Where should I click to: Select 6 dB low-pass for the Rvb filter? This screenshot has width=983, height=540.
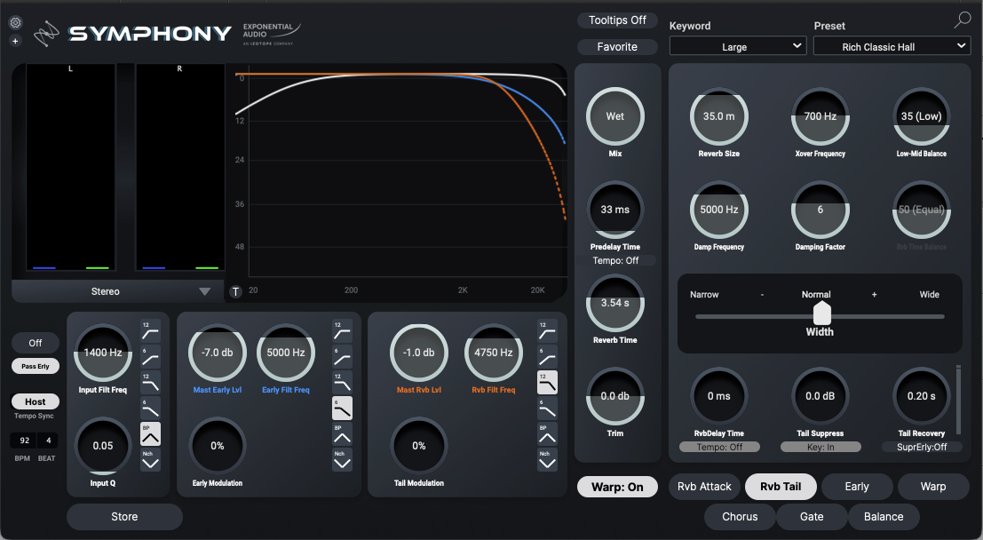pos(547,409)
